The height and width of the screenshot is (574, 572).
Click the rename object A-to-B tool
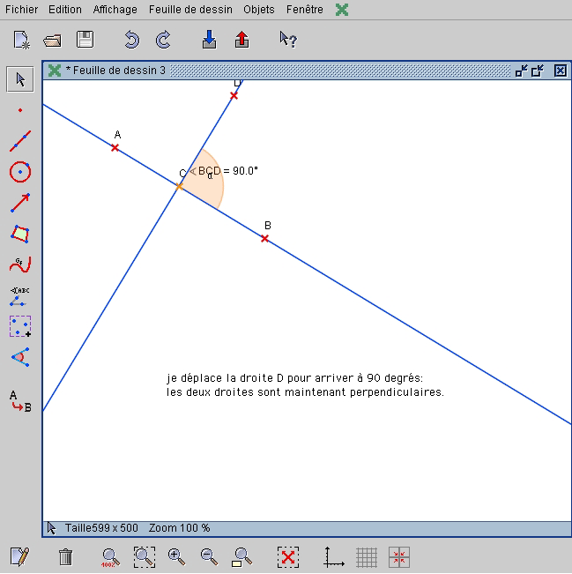20,401
